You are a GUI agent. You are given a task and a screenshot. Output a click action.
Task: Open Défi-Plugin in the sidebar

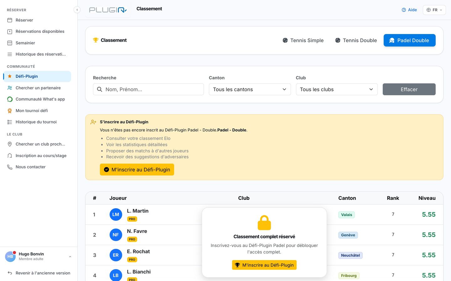37,76
